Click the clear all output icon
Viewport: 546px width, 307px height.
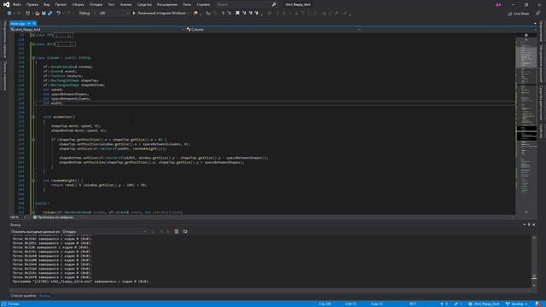tap(177, 231)
